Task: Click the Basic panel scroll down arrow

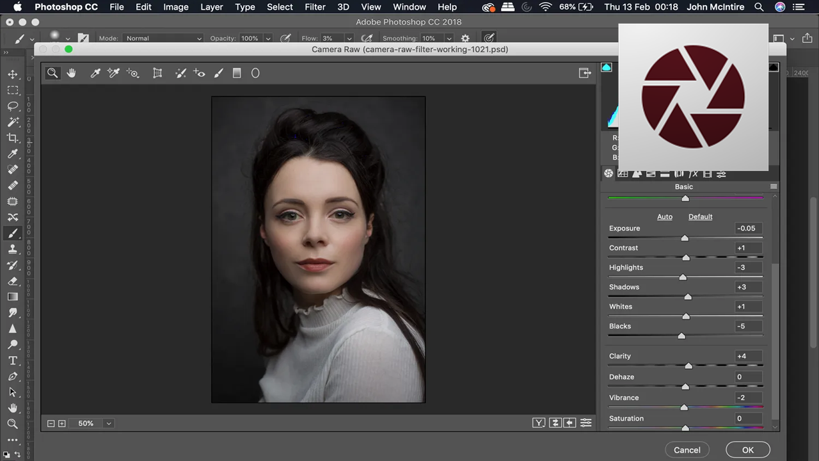Action: click(x=775, y=426)
